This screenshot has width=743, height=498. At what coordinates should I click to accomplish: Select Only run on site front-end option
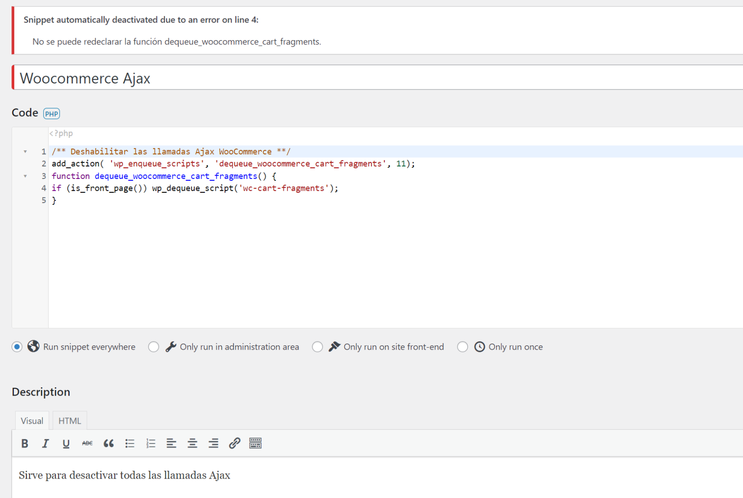point(318,347)
